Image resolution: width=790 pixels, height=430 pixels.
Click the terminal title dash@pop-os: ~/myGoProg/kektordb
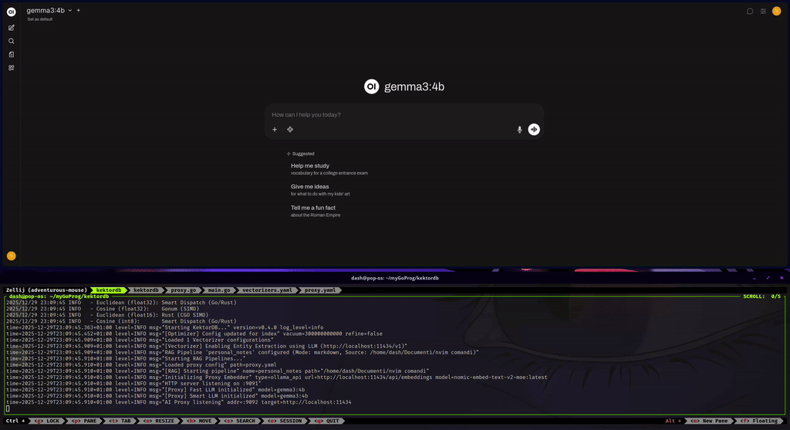(394, 278)
